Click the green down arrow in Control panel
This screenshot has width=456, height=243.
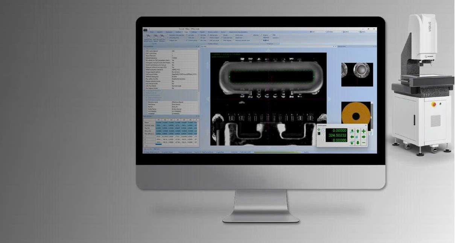(358, 143)
